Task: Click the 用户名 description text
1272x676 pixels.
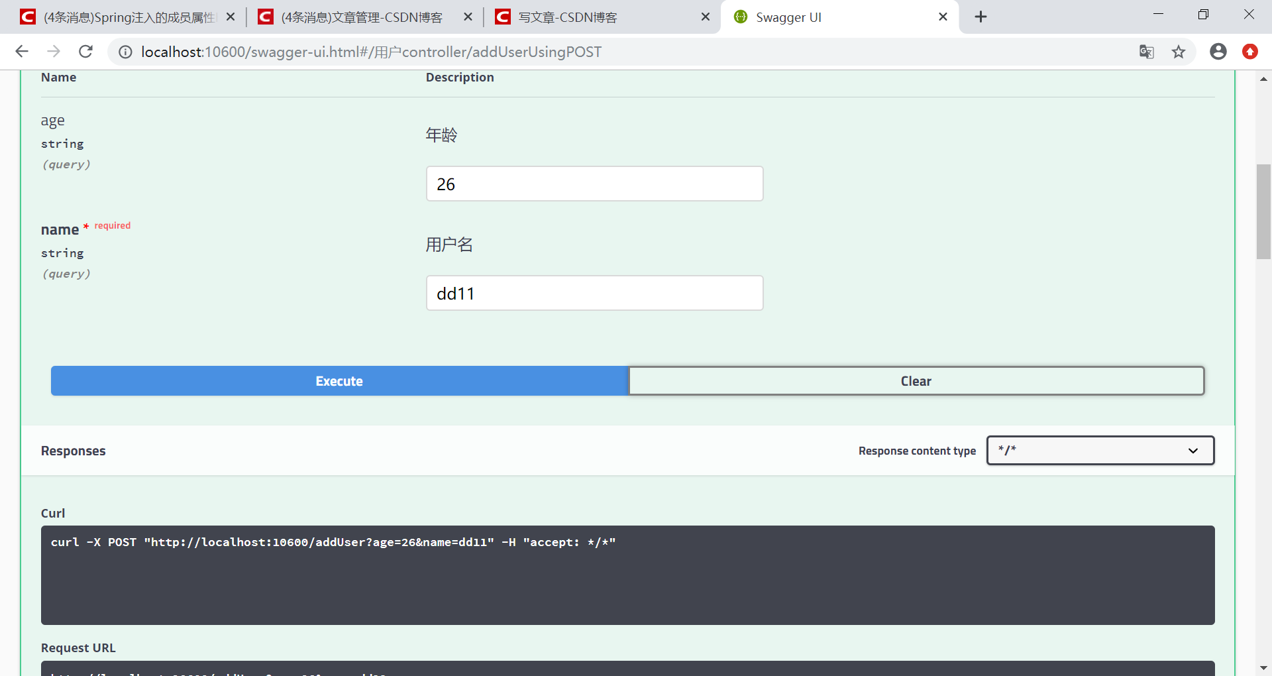Action: click(449, 245)
